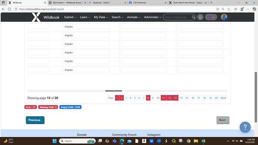Open the My Data menu

pyautogui.click(x=101, y=17)
